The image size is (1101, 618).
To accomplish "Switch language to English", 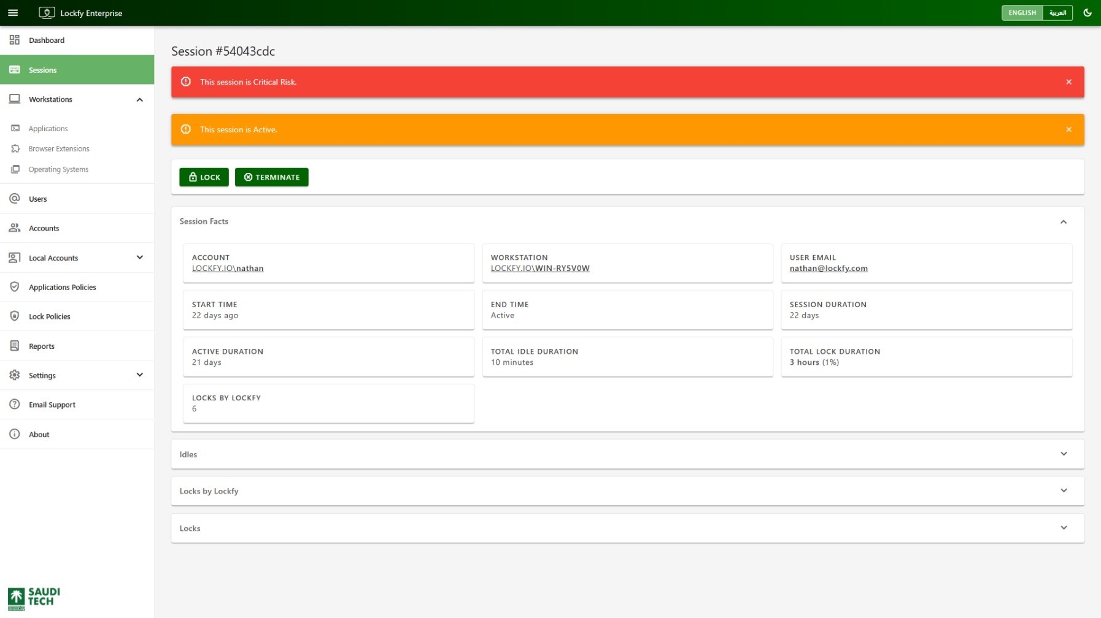I will coord(1022,13).
